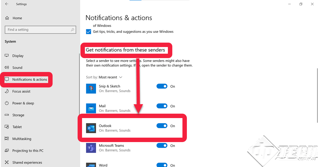Click the search magnifier icon

click(x=73, y=30)
